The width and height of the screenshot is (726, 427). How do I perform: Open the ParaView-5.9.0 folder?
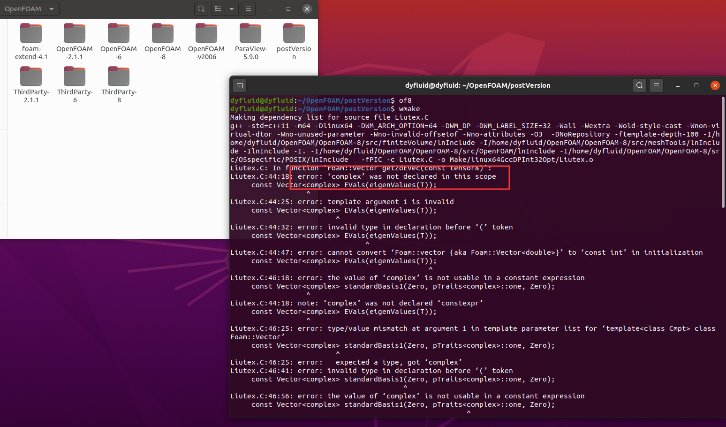251,42
